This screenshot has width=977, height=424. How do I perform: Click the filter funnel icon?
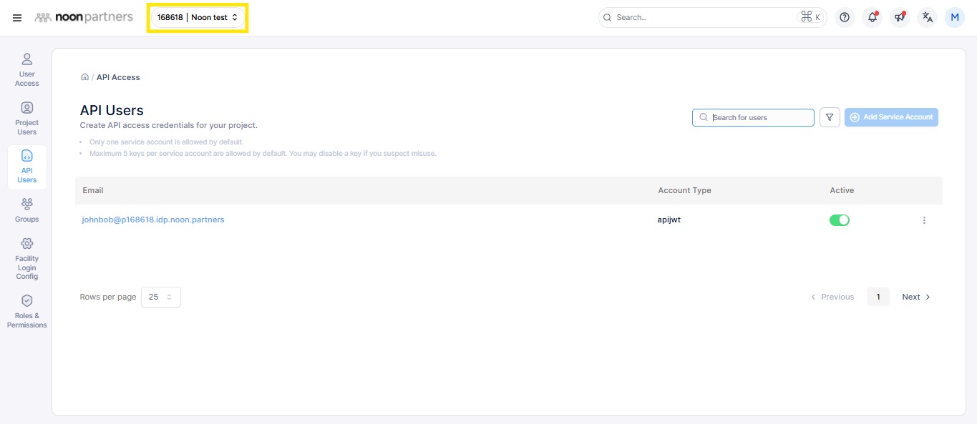tap(830, 117)
